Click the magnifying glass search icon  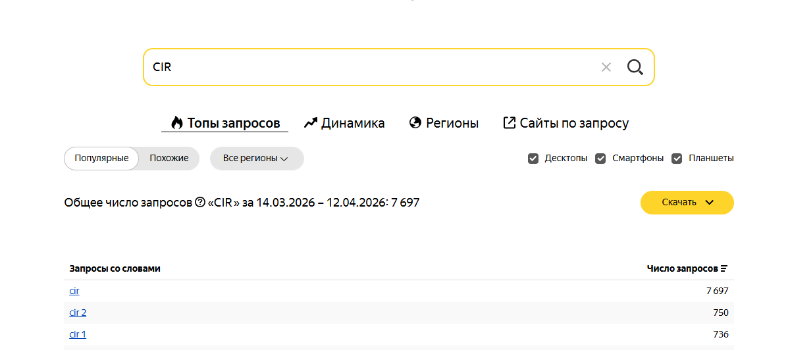click(635, 67)
